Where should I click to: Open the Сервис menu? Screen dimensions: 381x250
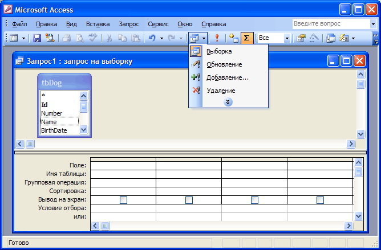point(158,24)
